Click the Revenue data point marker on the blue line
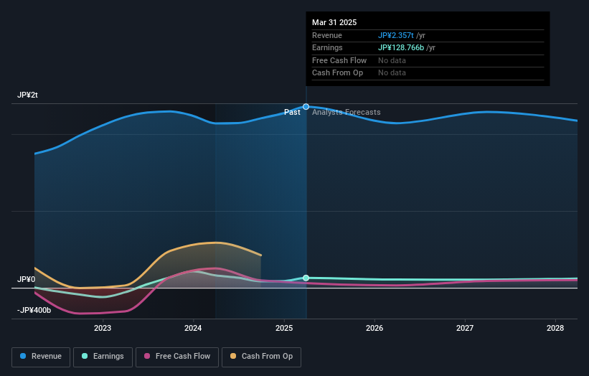The width and height of the screenshot is (589, 376). click(306, 107)
